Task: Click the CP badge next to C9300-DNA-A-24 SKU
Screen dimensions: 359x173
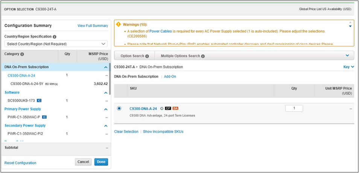Action: point(168,109)
